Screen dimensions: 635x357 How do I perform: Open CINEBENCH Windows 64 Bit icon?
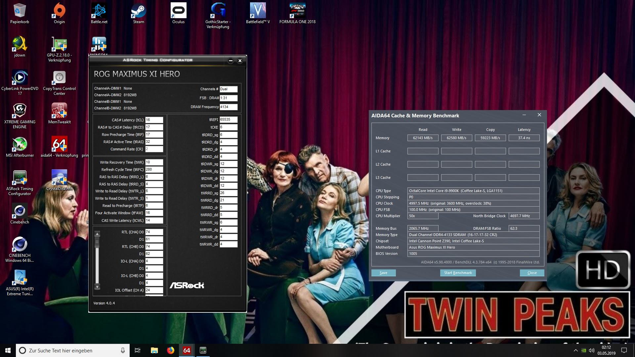[20, 250]
